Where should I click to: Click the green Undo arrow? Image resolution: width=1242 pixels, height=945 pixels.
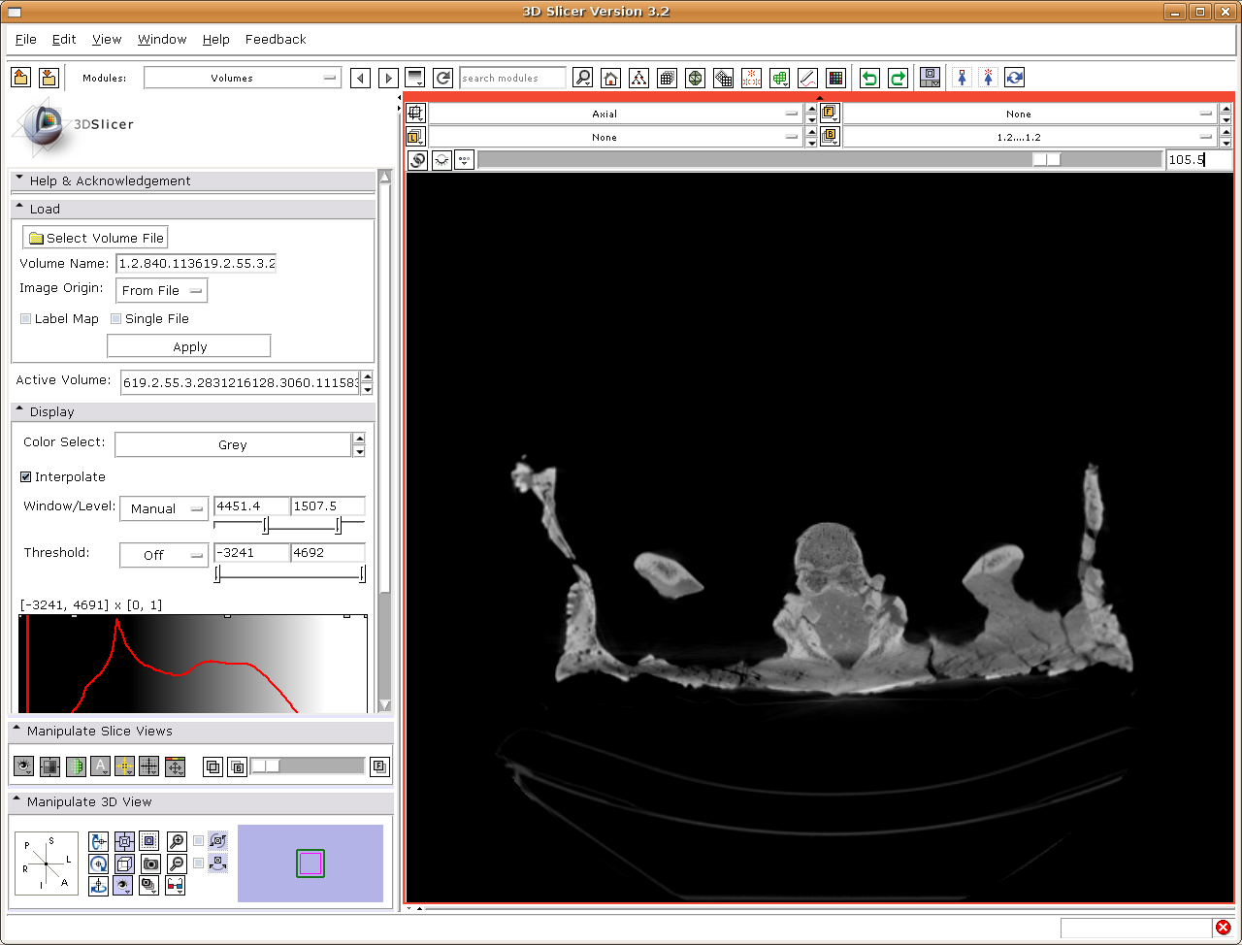[869, 78]
